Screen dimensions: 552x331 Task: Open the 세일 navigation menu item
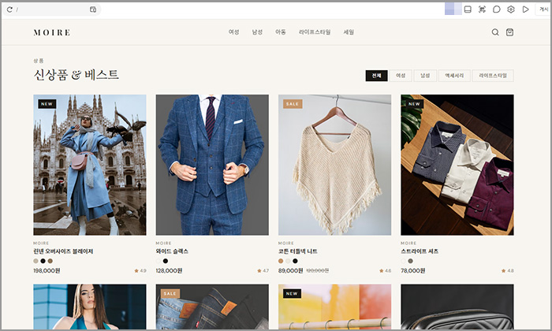(x=349, y=32)
